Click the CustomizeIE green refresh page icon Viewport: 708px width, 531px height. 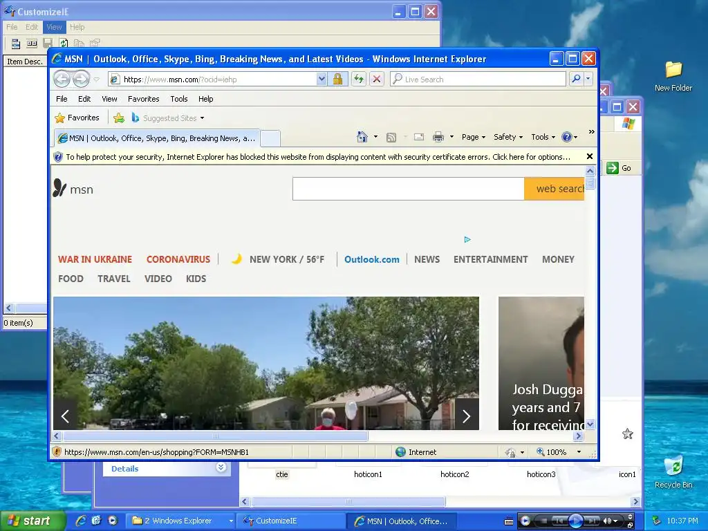click(x=64, y=44)
